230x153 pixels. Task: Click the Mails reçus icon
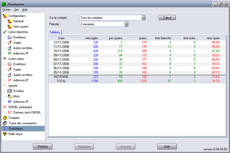pyautogui.click(x=5, y=134)
